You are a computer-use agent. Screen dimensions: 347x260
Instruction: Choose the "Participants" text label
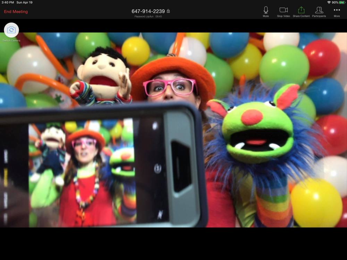pos(319,16)
